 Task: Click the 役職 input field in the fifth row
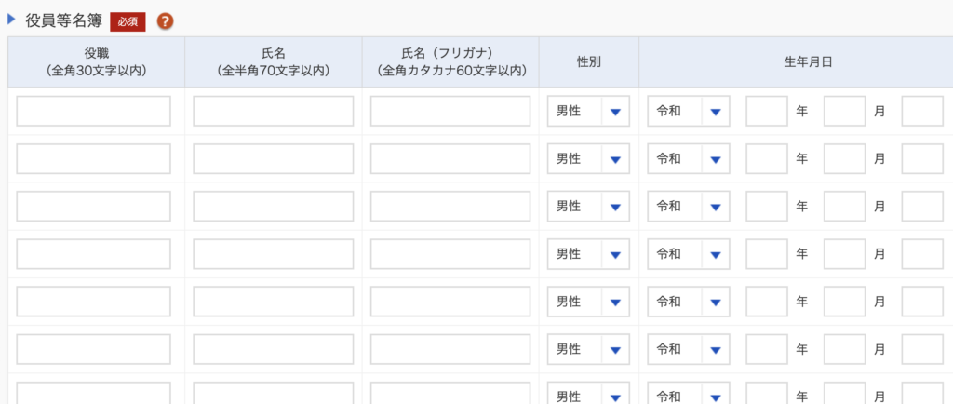(94, 302)
